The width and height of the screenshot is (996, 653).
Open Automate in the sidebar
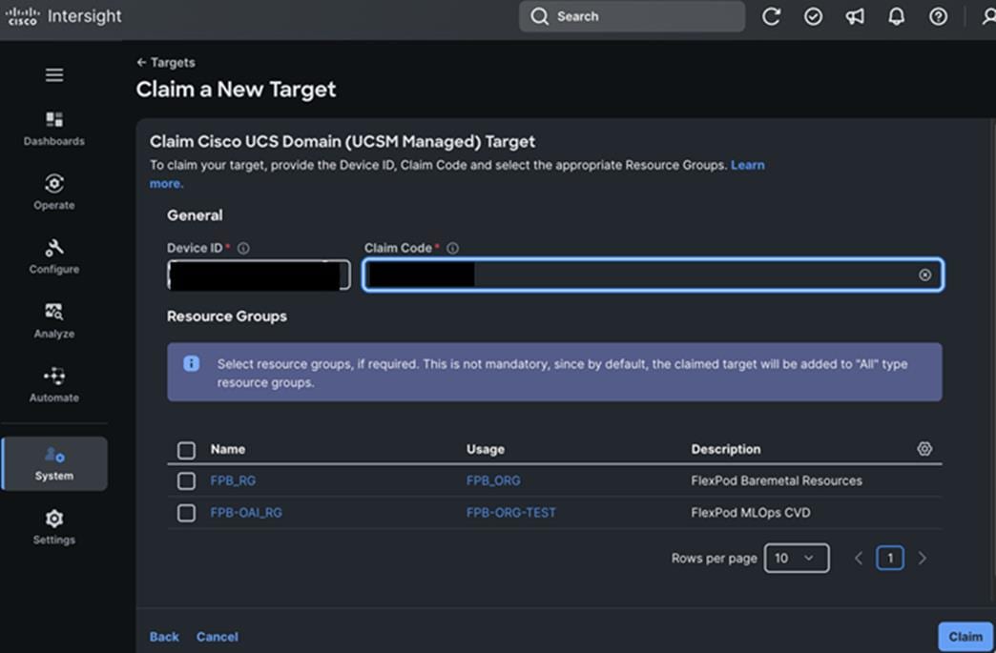pos(54,384)
